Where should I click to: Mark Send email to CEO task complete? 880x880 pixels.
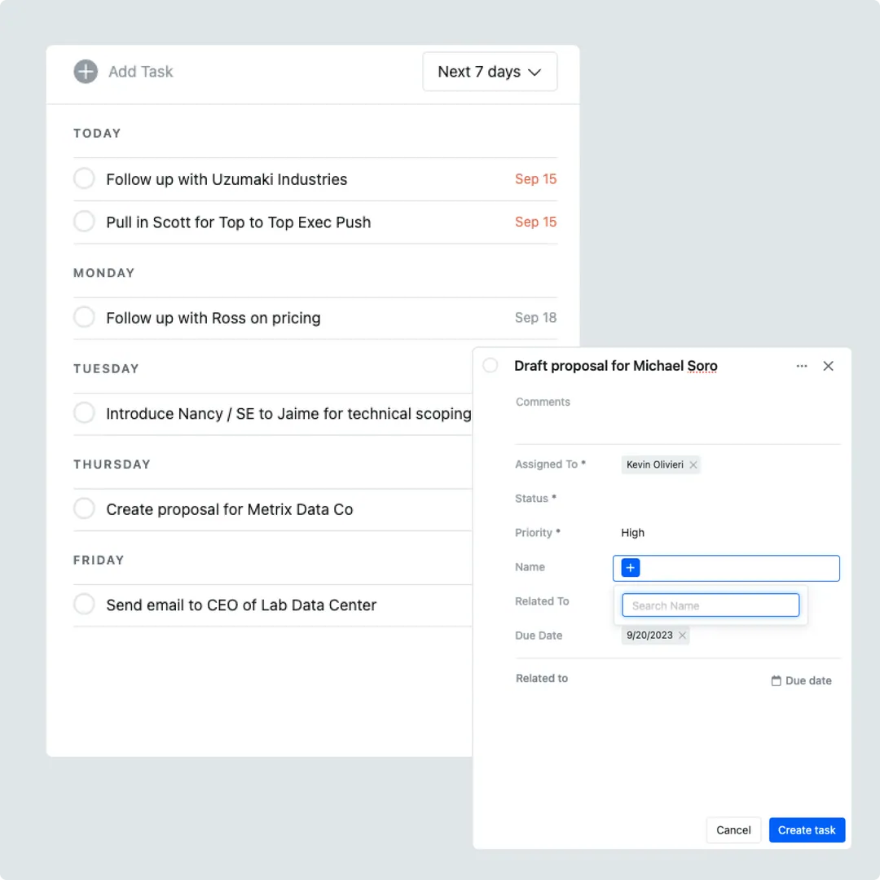[x=84, y=605]
